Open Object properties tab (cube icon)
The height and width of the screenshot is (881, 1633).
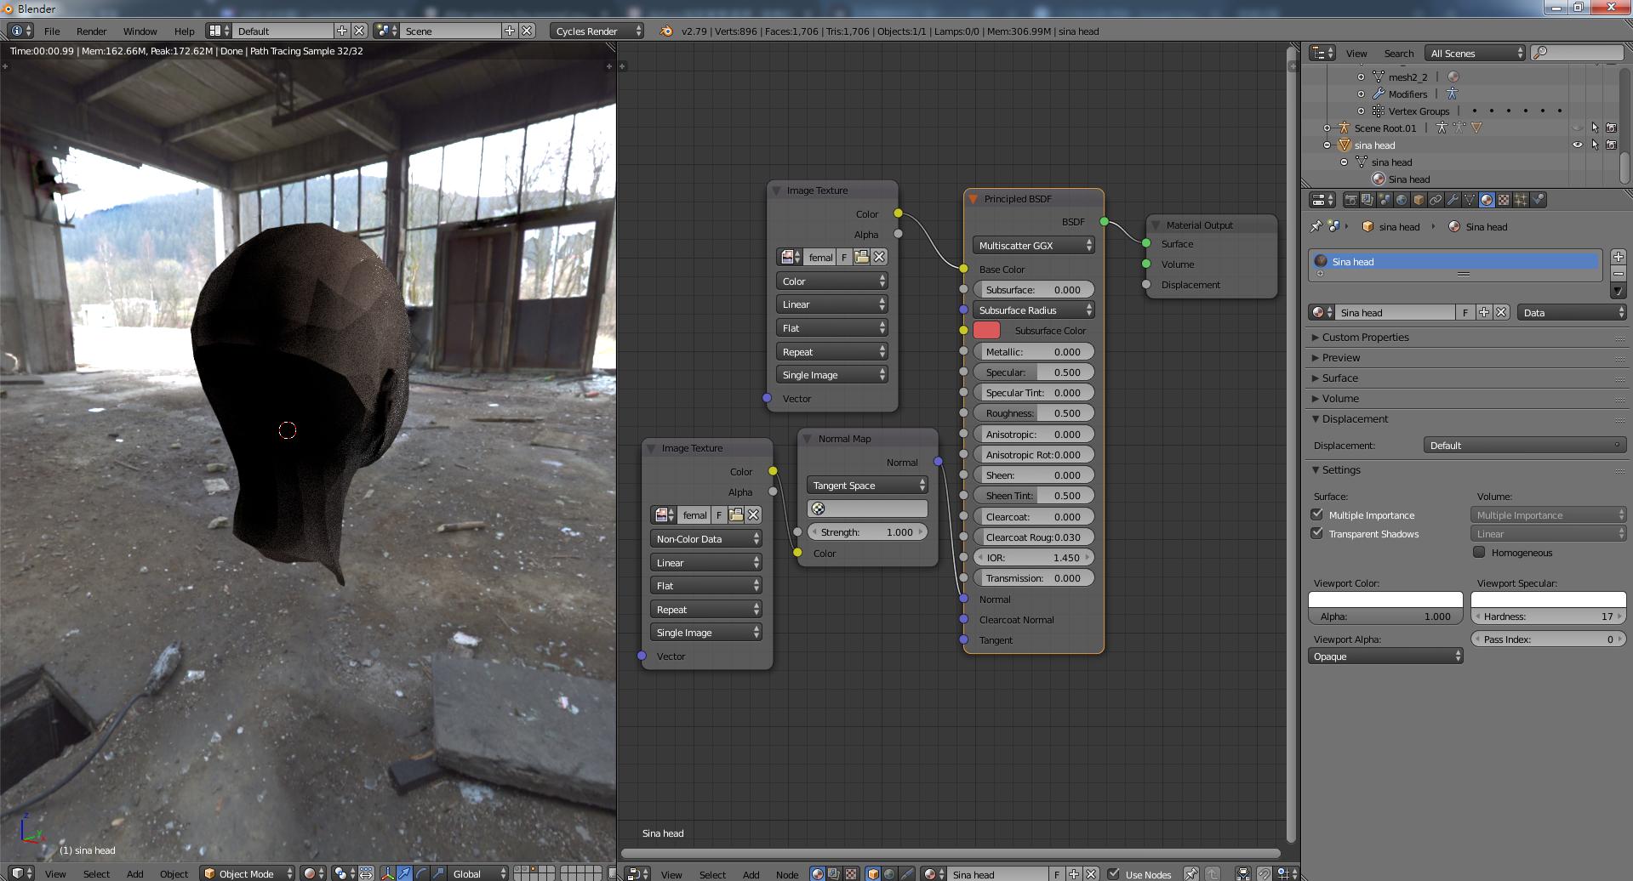tap(1419, 200)
